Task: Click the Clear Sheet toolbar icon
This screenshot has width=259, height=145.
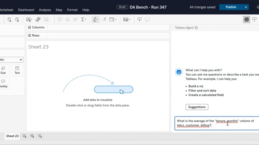Action: (x=47, y=20)
